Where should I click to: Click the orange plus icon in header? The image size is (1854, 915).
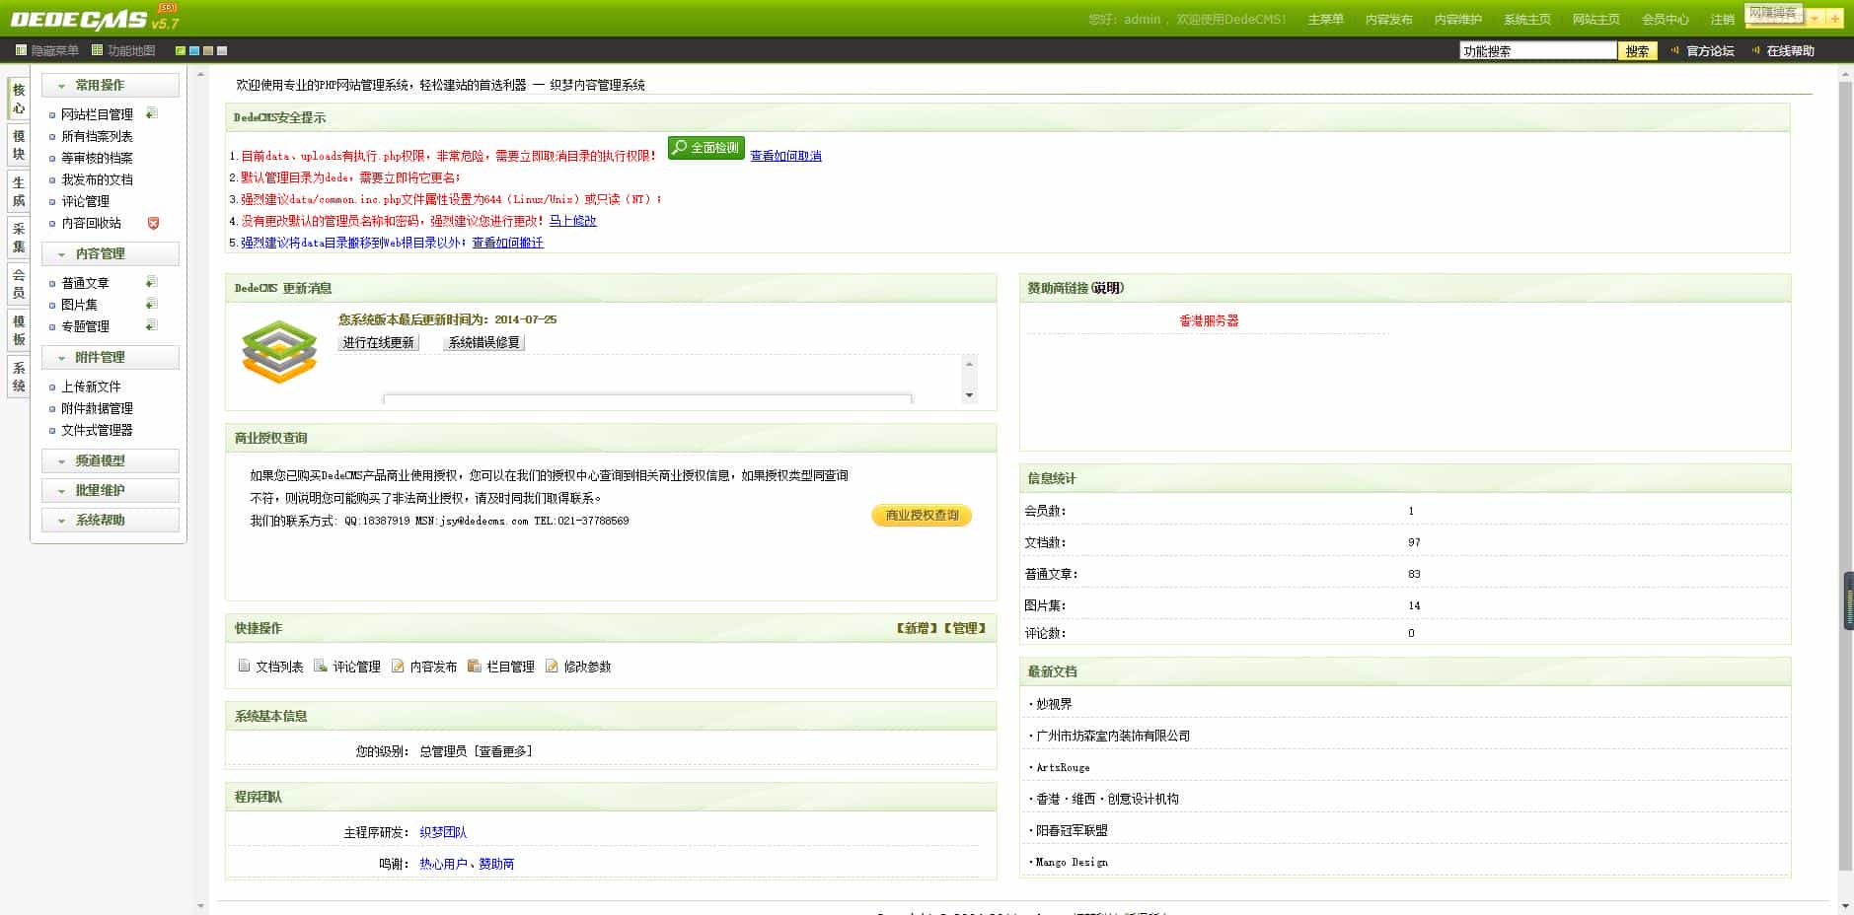[x=1835, y=19]
